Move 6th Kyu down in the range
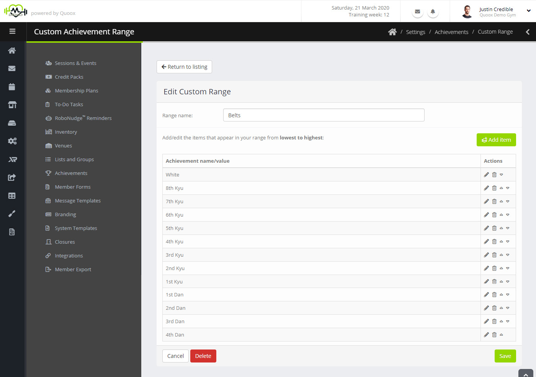The width and height of the screenshot is (536, 377). point(508,215)
